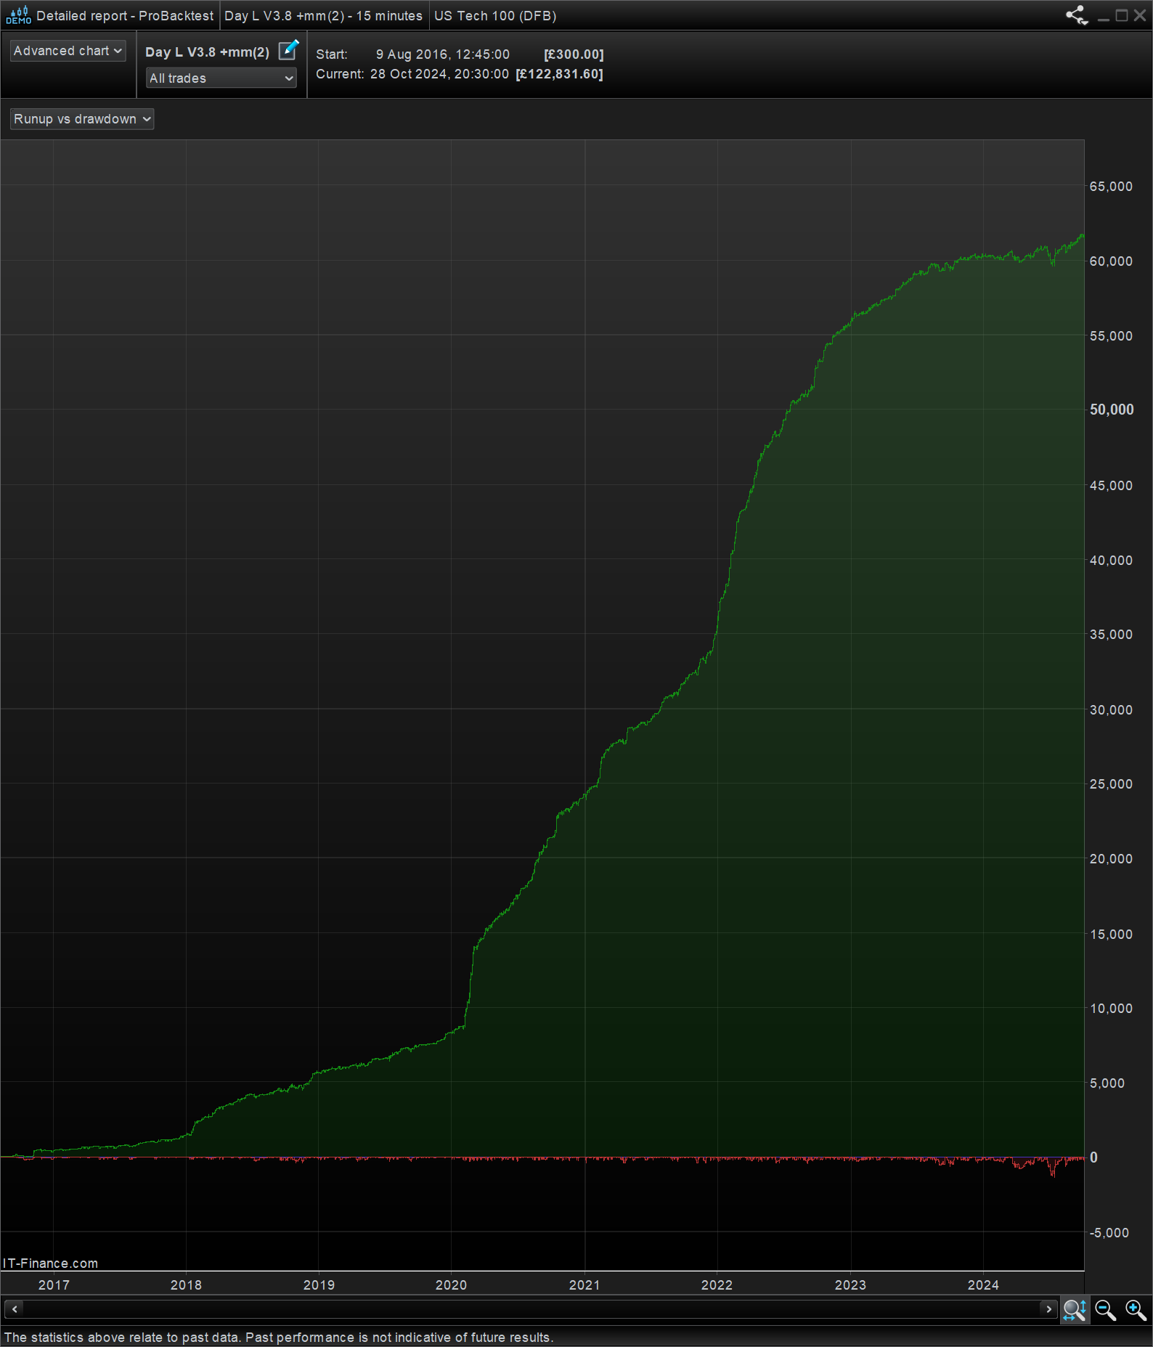Image resolution: width=1153 pixels, height=1347 pixels.
Task: Select the US Tech 100 (DFB) title
Action: tap(495, 16)
